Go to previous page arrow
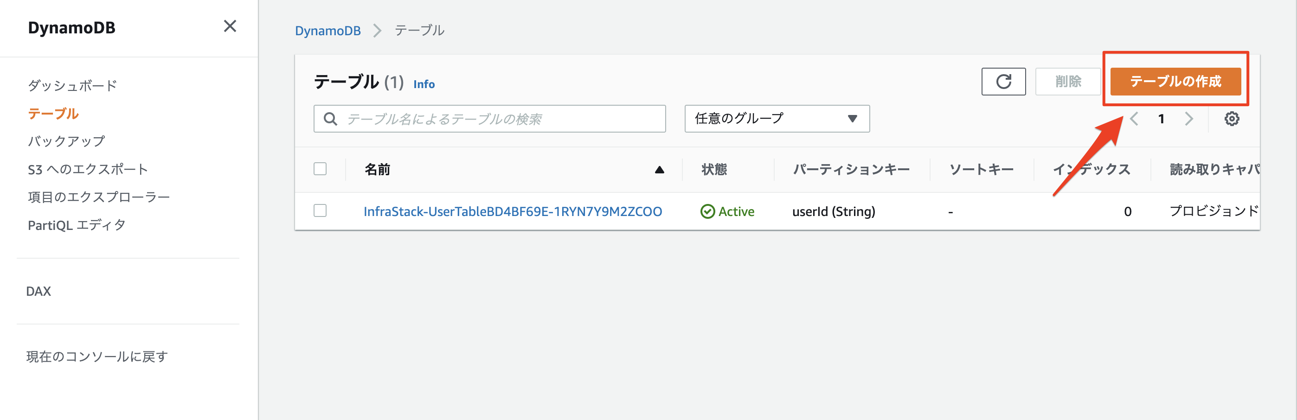This screenshot has width=1297, height=420. click(1134, 119)
